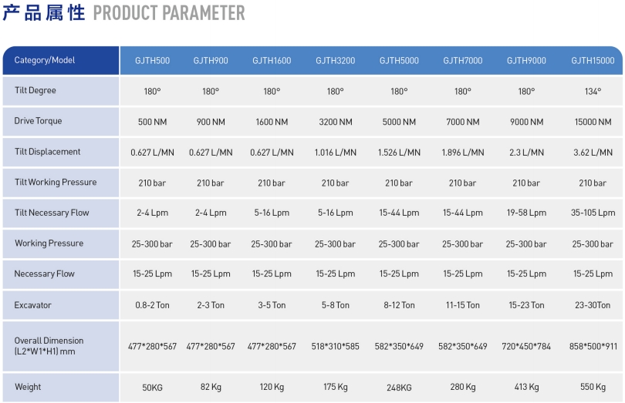Select the 248KG weight cell
Viewport: 625px width, 403px height.
pyautogui.click(x=399, y=387)
